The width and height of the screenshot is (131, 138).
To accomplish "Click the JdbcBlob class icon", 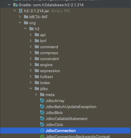I will [42, 113].
